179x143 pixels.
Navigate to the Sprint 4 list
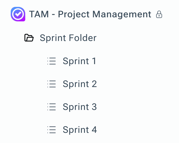pos(80,130)
